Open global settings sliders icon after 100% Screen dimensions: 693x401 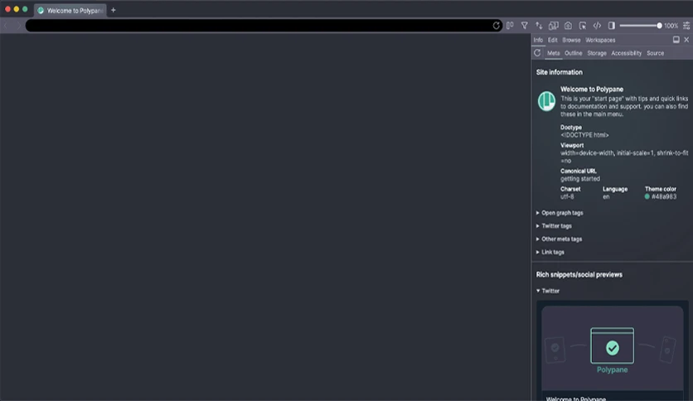[686, 26]
